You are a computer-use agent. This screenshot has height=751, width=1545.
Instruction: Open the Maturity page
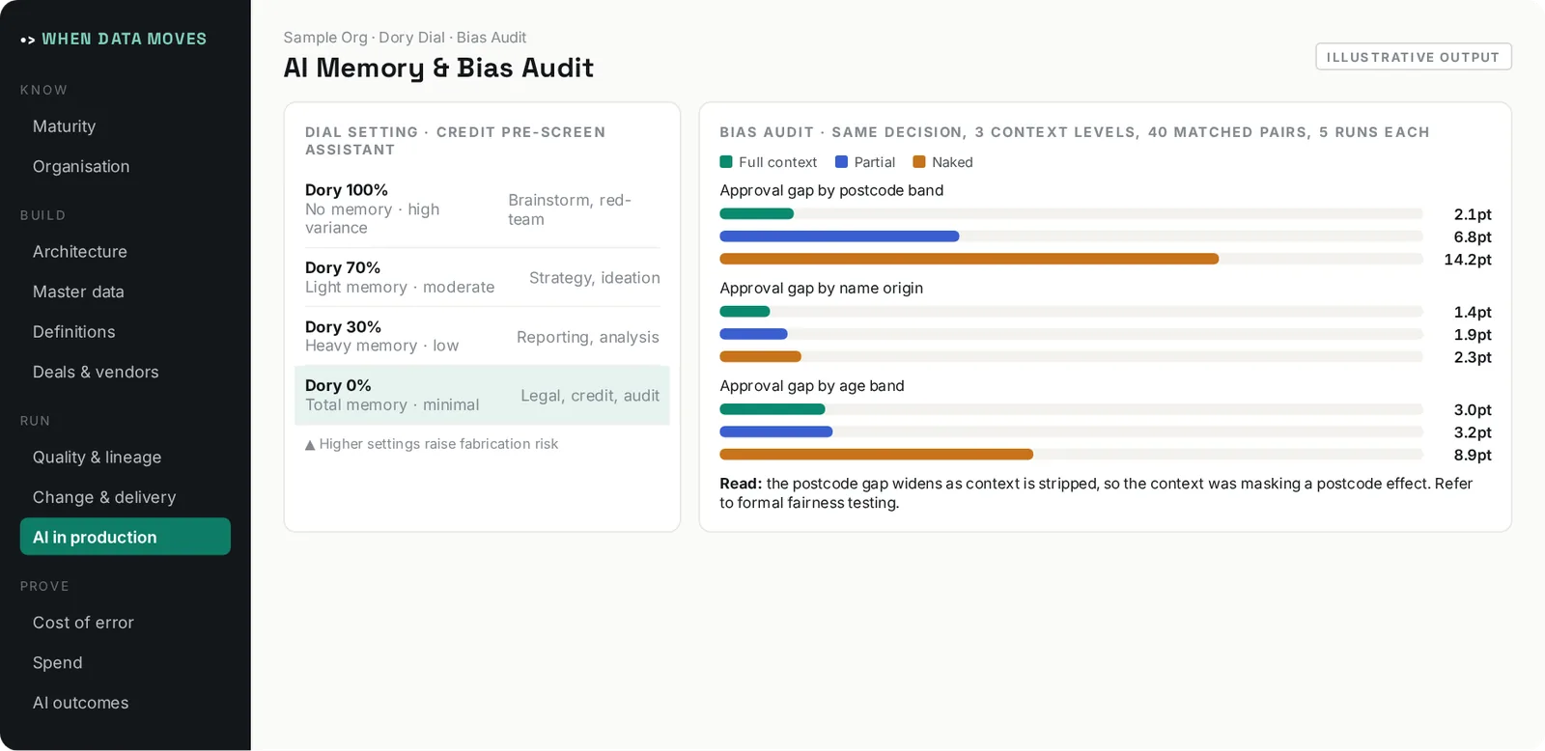pyautogui.click(x=125, y=126)
